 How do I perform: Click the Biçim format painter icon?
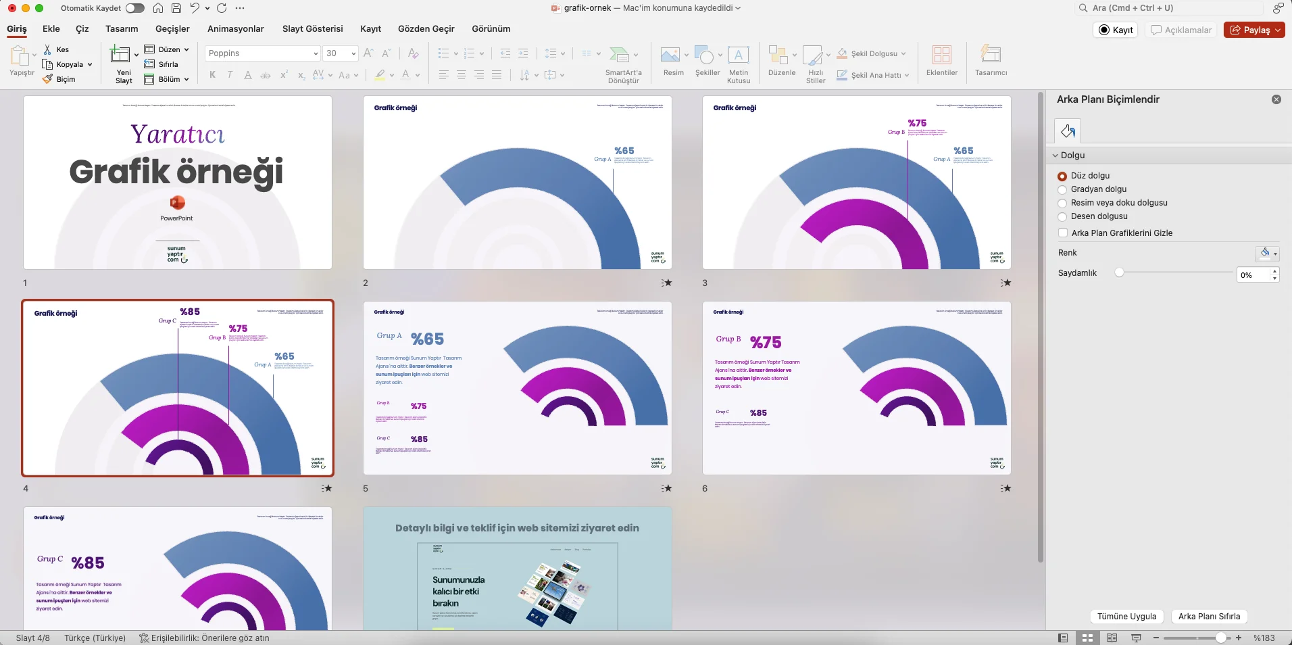click(x=48, y=79)
